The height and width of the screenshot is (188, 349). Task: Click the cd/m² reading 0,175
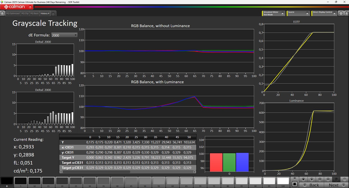click(28, 171)
